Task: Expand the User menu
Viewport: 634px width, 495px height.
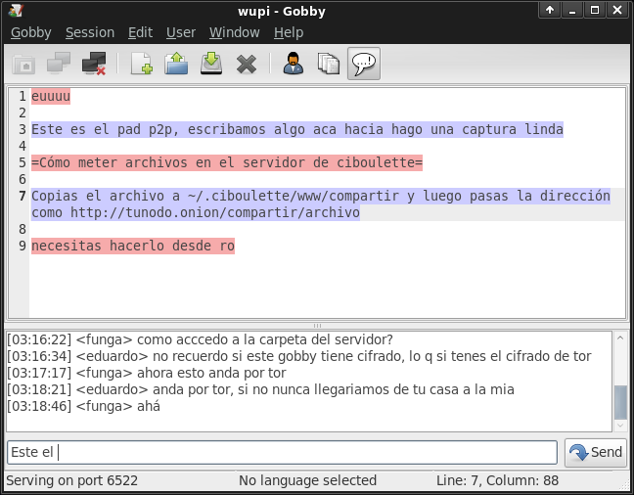Action: pos(180,32)
